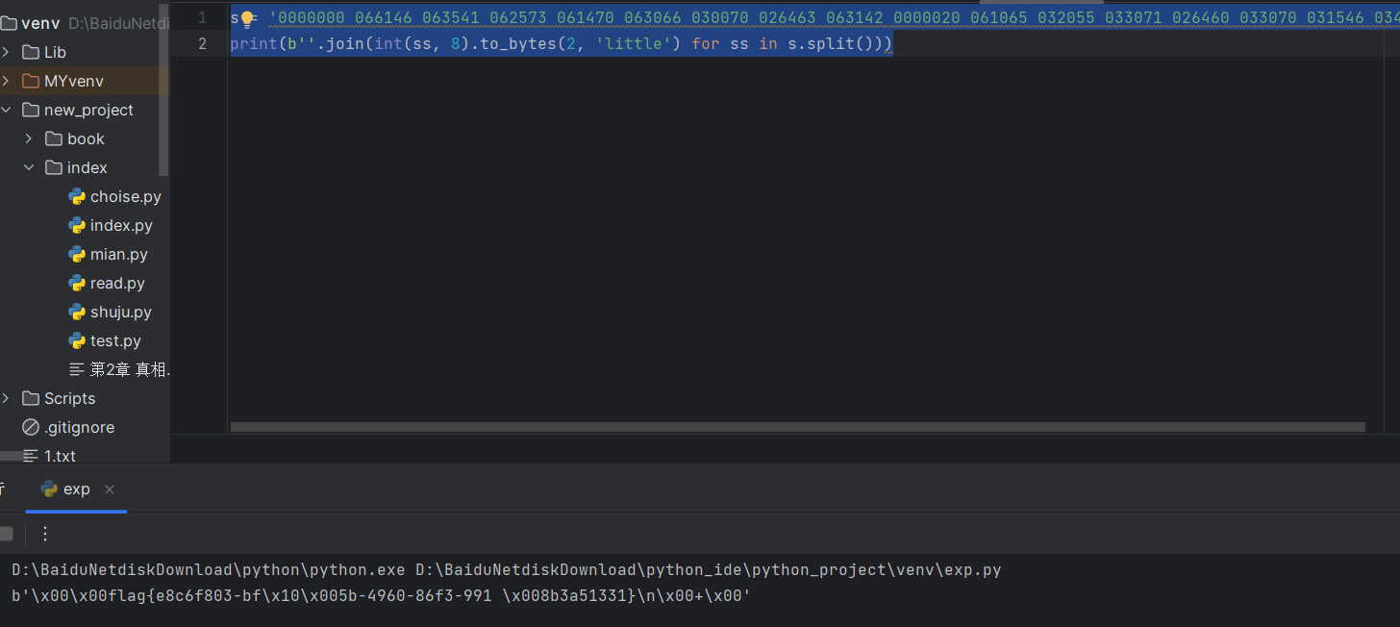Viewport: 1400px width, 627px height.
Task: Open test.py Python file
Action: tap(115, 340)
